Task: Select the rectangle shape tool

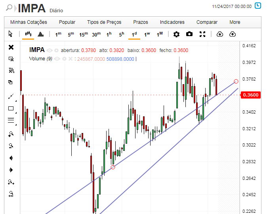Action: tap(11, 108)
